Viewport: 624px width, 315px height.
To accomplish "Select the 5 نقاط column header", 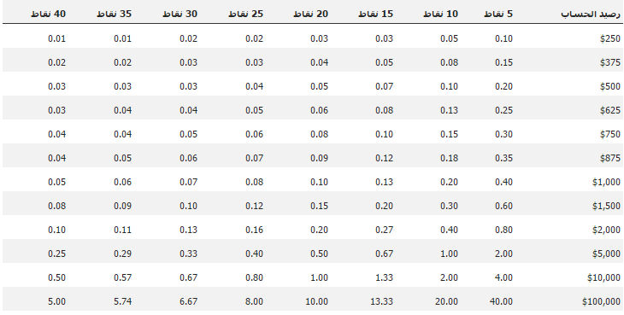I will click(498, 14).
